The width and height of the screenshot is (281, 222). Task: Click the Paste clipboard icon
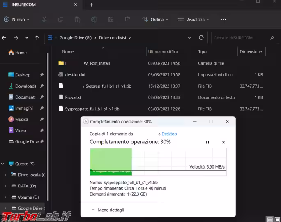click(x=77, y=20)
